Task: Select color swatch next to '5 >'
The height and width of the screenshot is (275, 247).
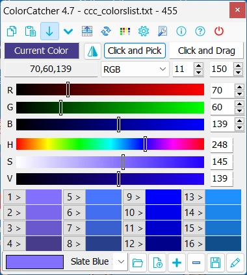Action: (103, 197)
